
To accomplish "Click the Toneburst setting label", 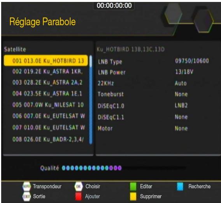I will [110, 94].
